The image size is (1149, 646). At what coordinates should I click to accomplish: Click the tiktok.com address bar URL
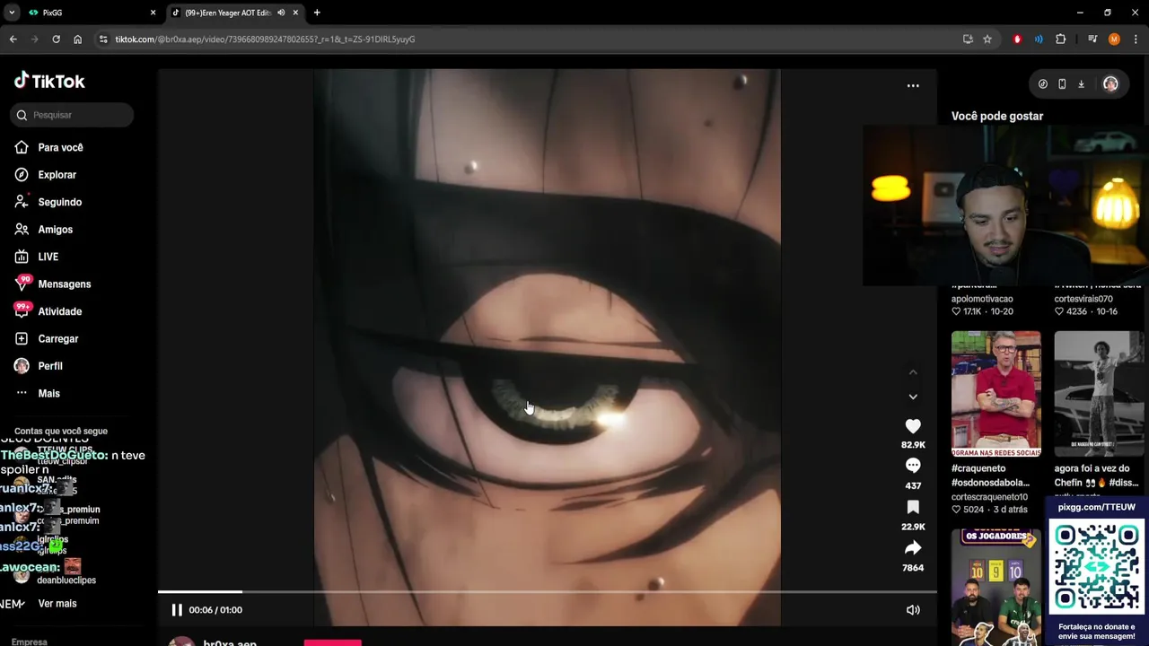tap(265, 39)
